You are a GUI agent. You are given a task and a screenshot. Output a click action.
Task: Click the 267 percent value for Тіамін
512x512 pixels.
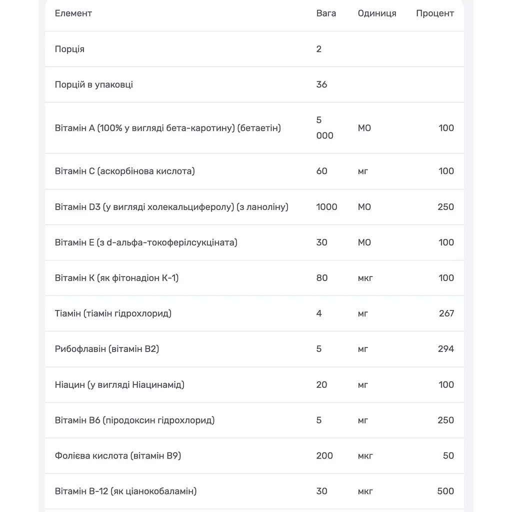pos(446,314)
